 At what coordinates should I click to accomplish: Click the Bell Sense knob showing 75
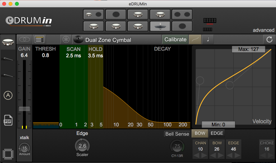tap(177, 146)
